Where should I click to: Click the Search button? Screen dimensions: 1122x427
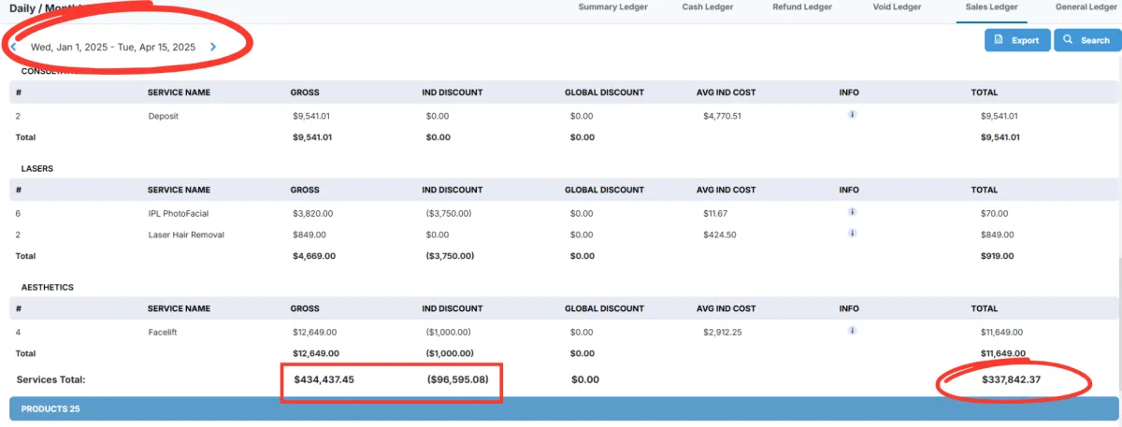click(1086, 40)
